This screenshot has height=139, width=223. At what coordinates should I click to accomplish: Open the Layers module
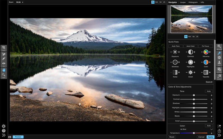pyautogui.click(x=219, y=70)
